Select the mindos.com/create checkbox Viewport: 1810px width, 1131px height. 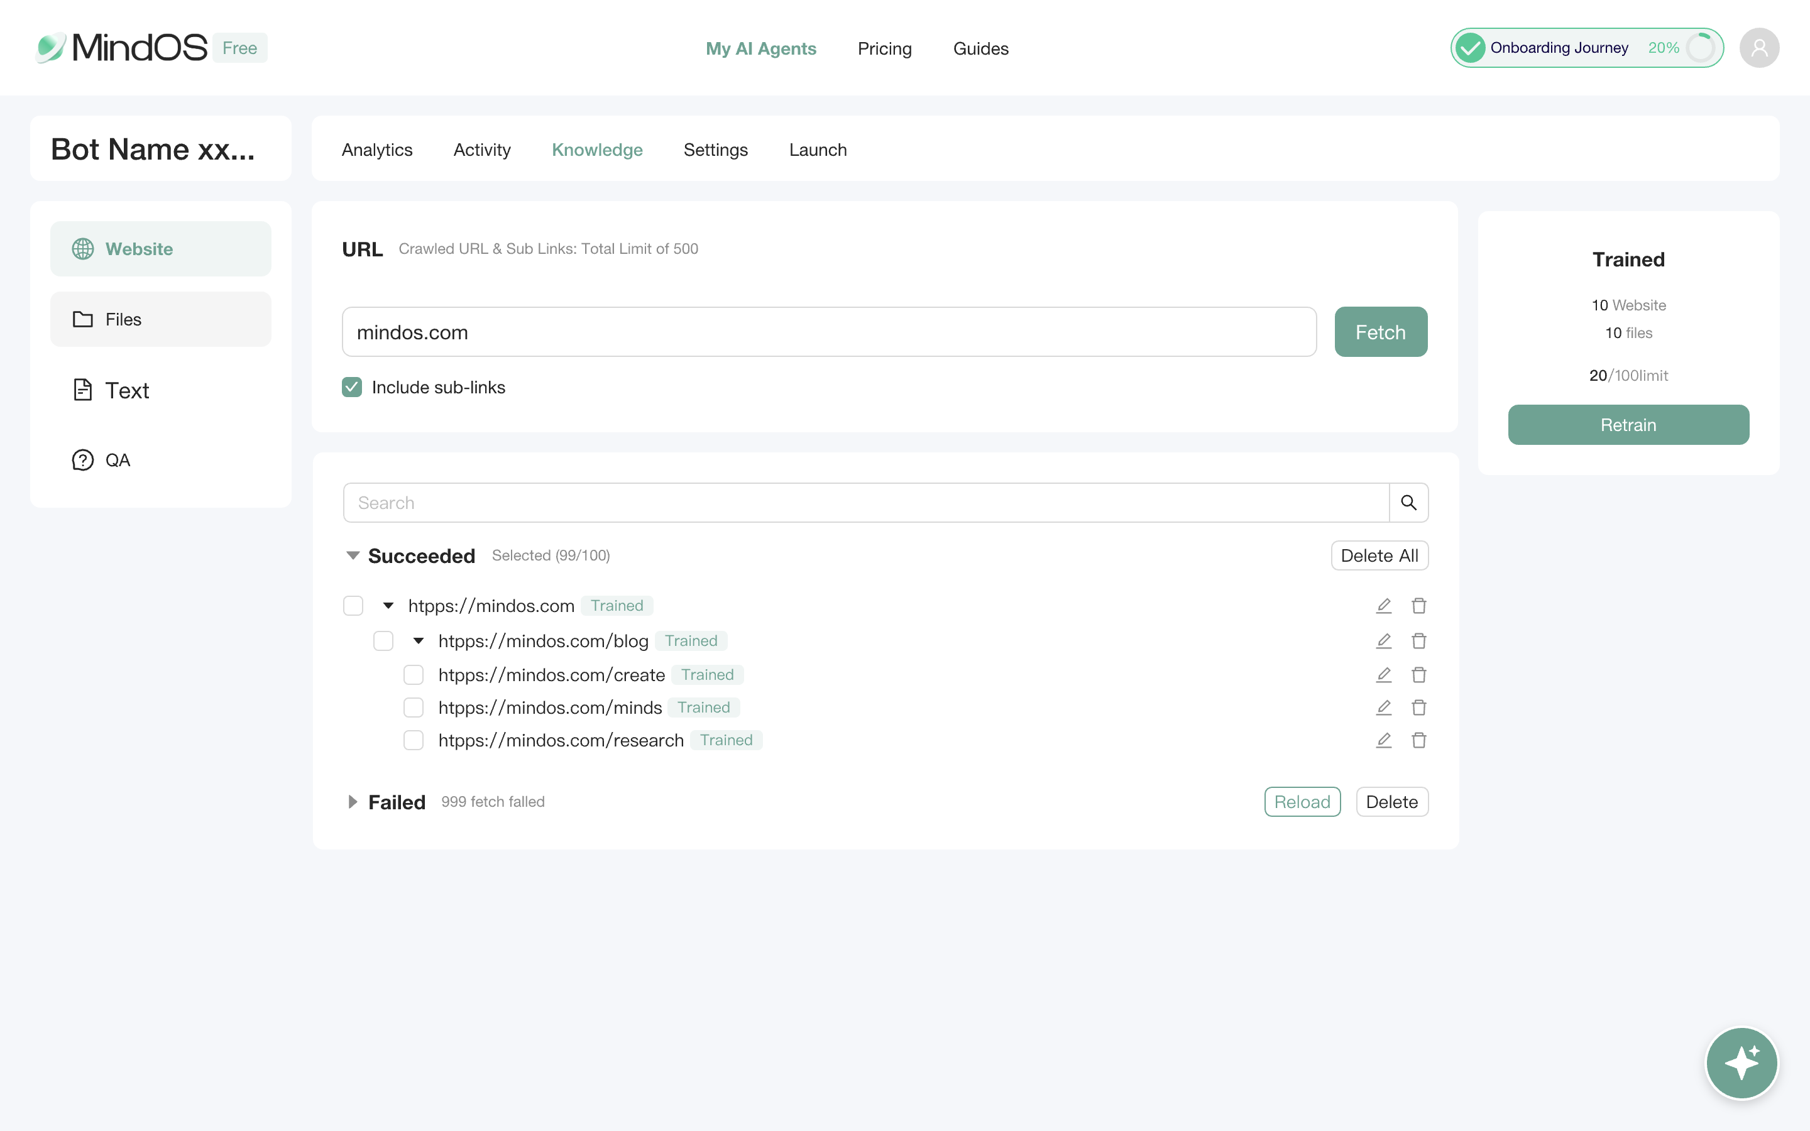pos(414,675)
